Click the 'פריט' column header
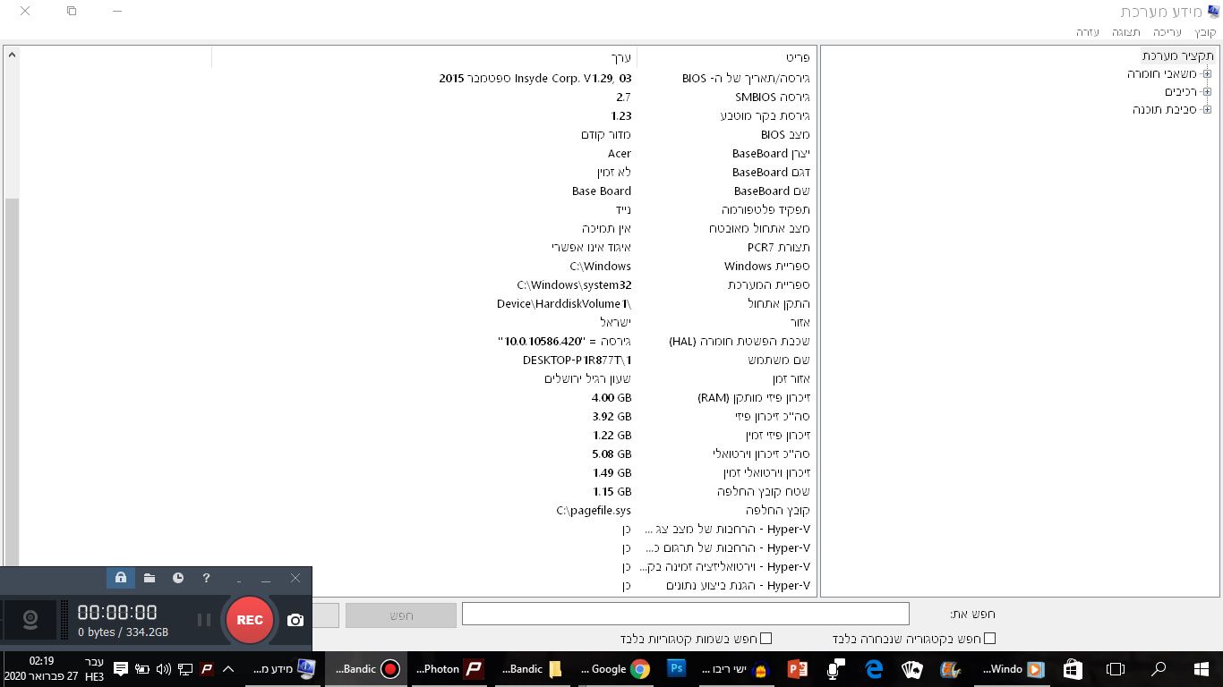Viewport: 1223px width, 687px height. [x=726, y=58]
